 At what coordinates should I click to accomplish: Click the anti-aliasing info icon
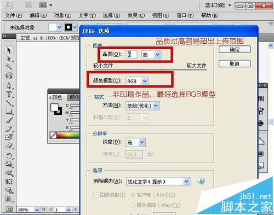point(201,181)
